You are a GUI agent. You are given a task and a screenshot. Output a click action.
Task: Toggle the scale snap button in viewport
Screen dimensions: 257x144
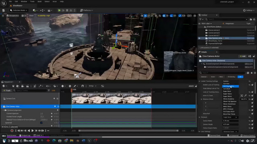click(180, 16)
